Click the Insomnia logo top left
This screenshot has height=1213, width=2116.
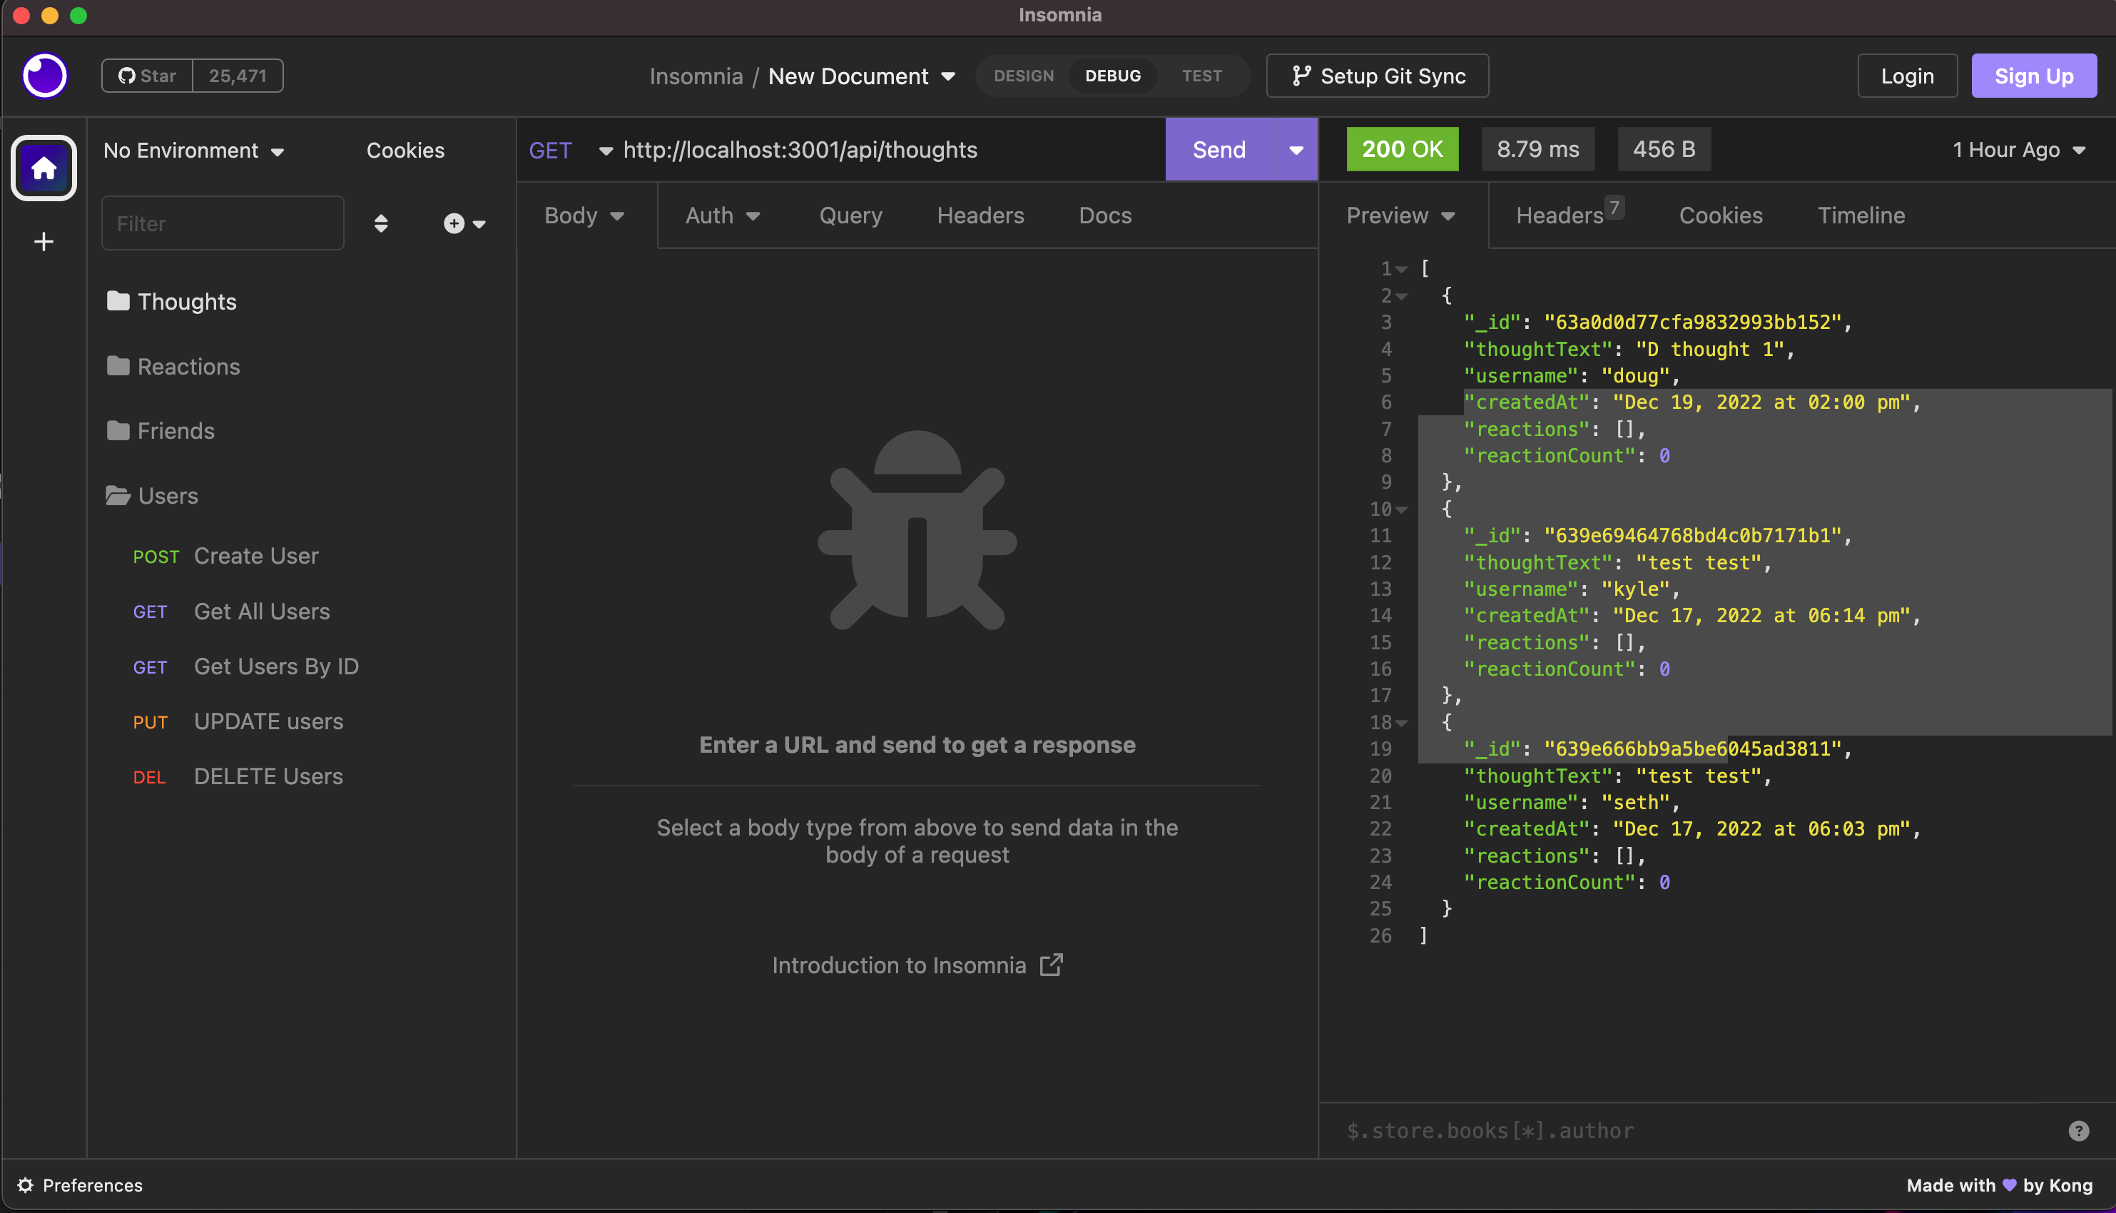click(44, 76)
